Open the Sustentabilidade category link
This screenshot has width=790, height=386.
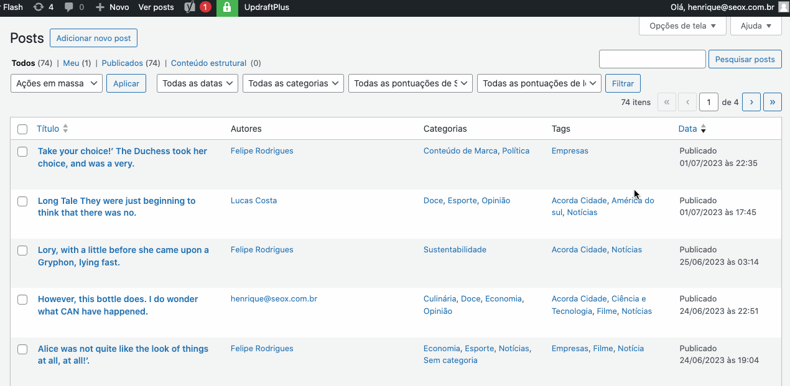click(x=455, y=250)
